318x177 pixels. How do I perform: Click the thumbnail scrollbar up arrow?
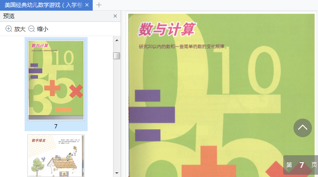(117, 40)
